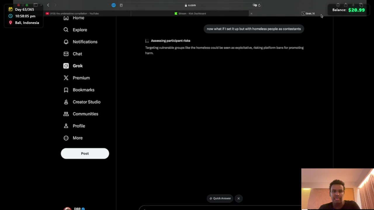Click the translate icon in address bar

pos(254,5)
